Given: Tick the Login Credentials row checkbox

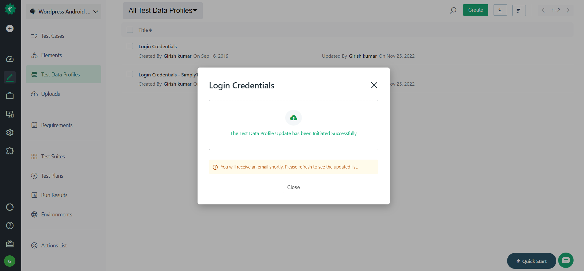Looking at the screenshot, I should click(x=130, y=46).
